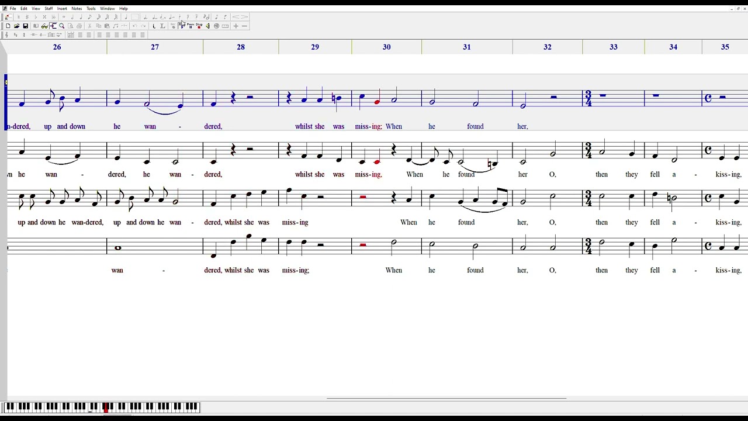Open the File menu
Image resolution: width=748 pixels, height=421 pixels.
[x=13, y=9]
